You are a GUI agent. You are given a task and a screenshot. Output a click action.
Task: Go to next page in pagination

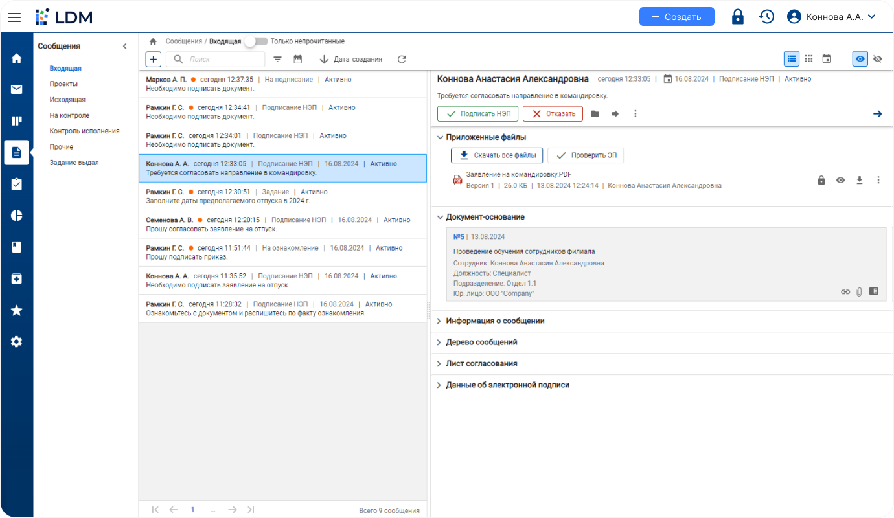click(233, 510)
